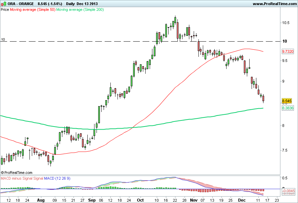Select the Daily timeframe label

click(x=70, y=4)
